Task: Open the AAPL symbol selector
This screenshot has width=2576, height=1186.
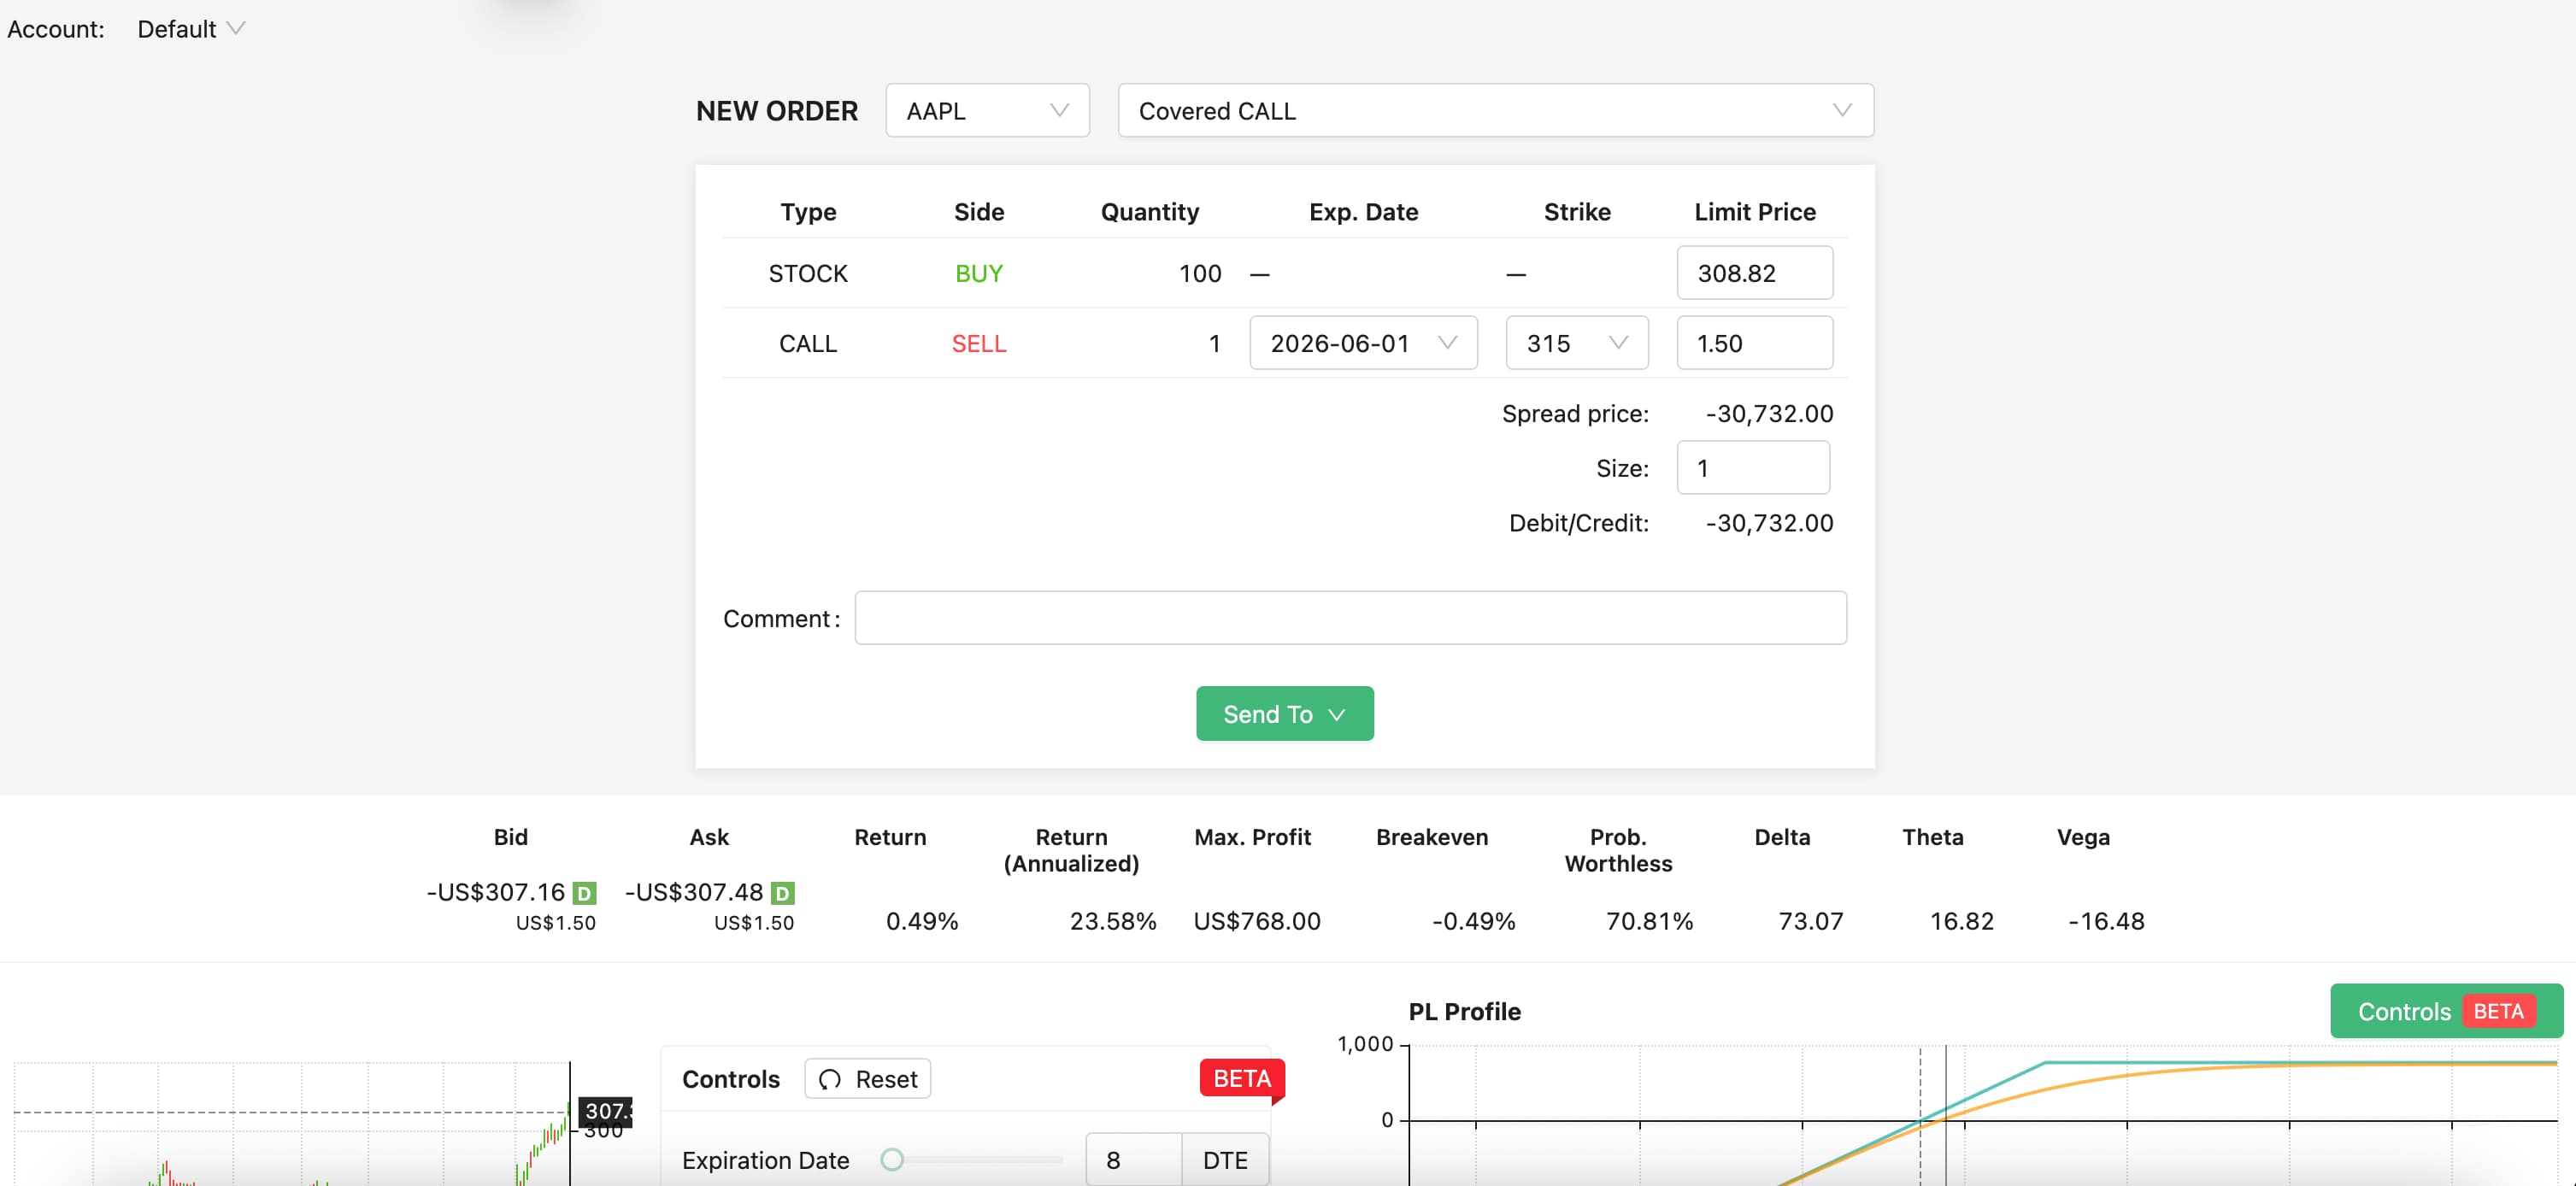Action: 987,110
